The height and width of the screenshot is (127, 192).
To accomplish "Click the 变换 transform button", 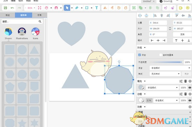I will point(182,34).
